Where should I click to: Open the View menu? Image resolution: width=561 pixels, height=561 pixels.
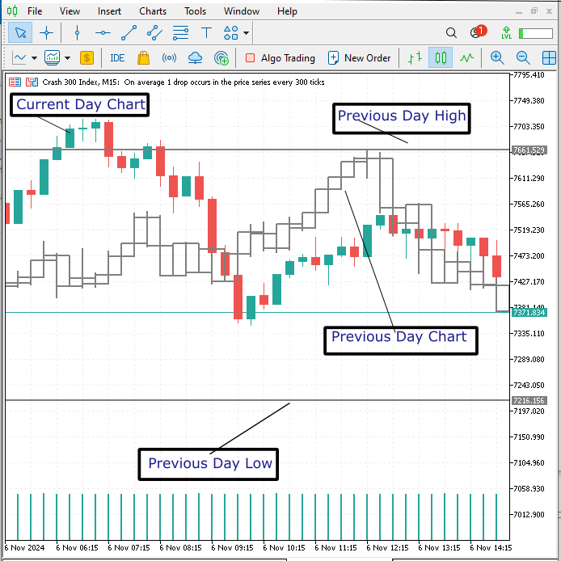(x=70, y=11)
